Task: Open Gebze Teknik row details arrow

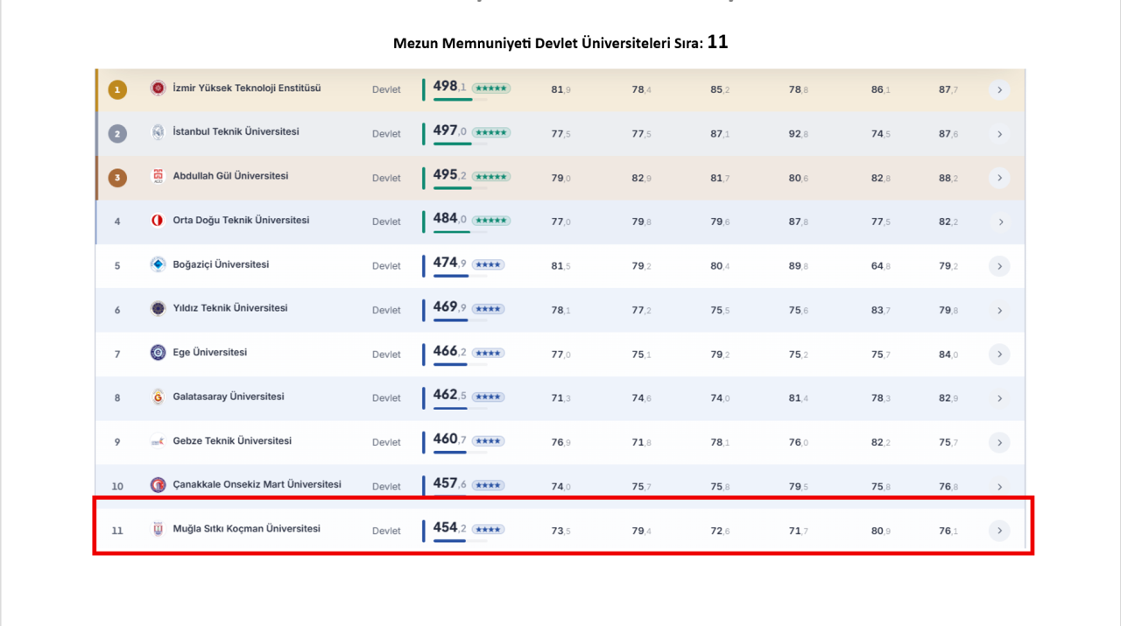Action: click(x=999, y=442)
